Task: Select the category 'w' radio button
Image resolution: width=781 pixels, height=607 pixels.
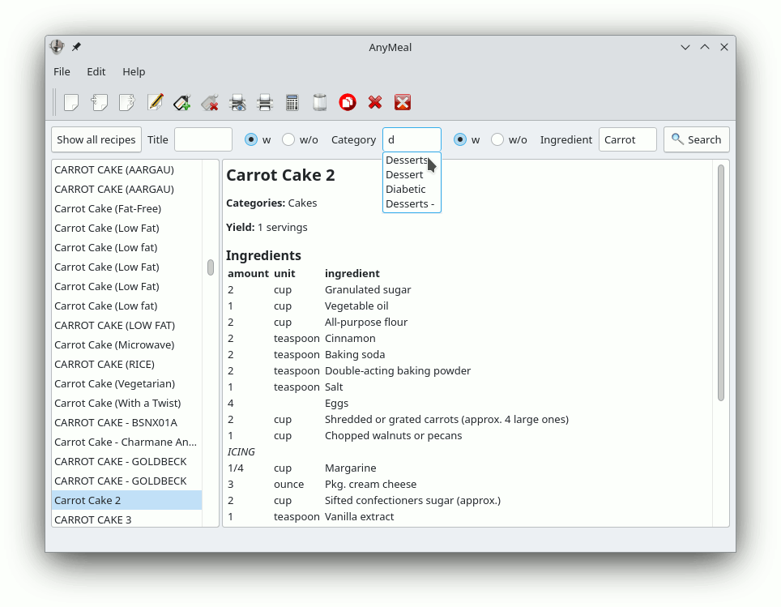Action: click(x=460, y=139)
